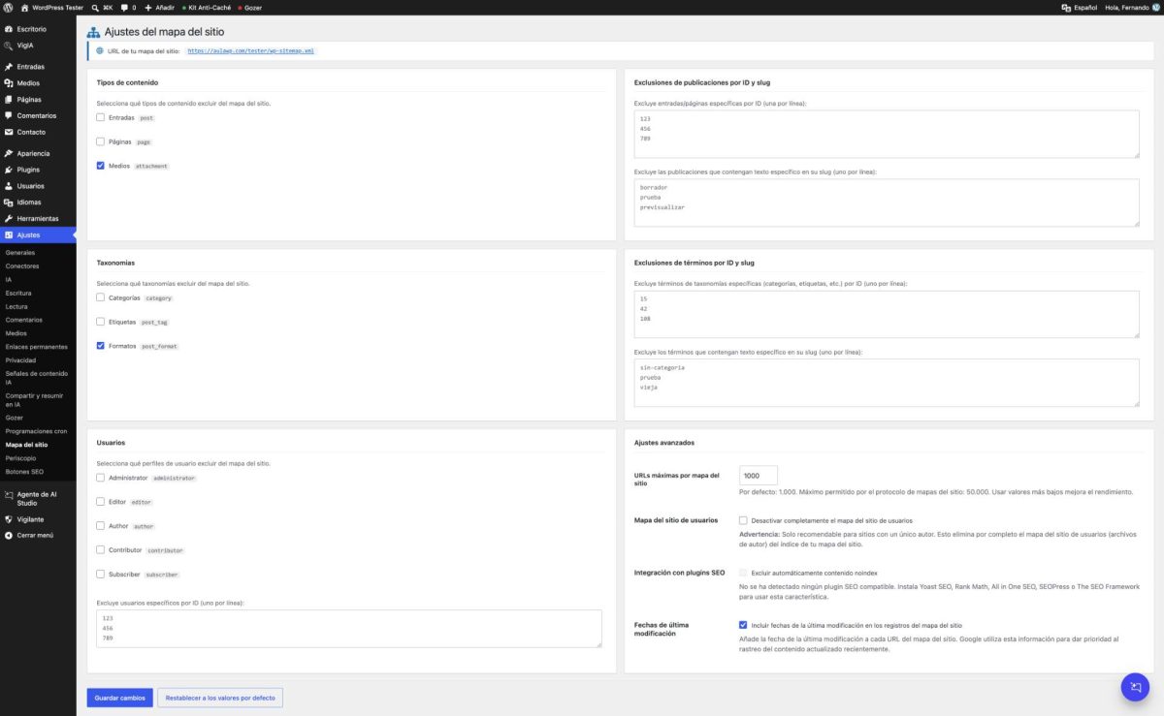1164x716 pixels.
Task: Click Kit Anti-Caché in admin bar
Action: pos(208,7)
